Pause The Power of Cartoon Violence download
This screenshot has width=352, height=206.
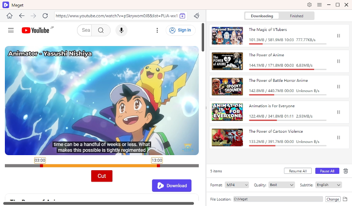tap(339, 138)
